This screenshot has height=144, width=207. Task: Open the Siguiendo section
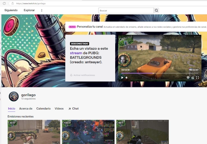click(x=11, y=10)
